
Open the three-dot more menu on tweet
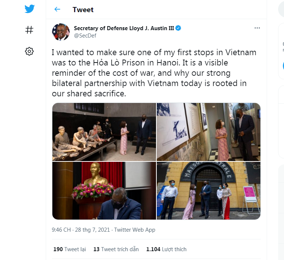coord(257,28)
